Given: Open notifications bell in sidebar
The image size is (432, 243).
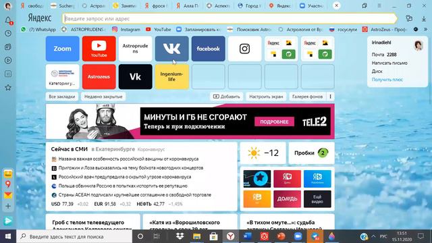Looking at the screenshot, I should click(x=8, y=20).
